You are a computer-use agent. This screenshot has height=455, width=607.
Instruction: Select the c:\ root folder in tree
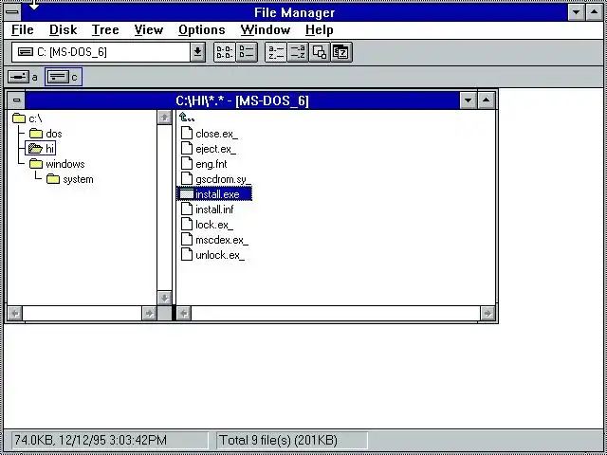[x=28, y=118]
